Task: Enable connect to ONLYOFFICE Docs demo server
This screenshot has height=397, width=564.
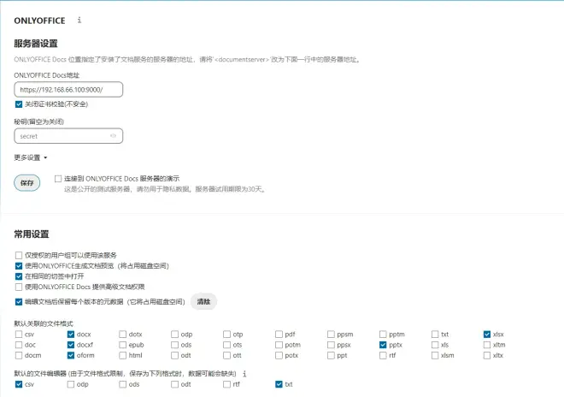Action: [58, 179]
